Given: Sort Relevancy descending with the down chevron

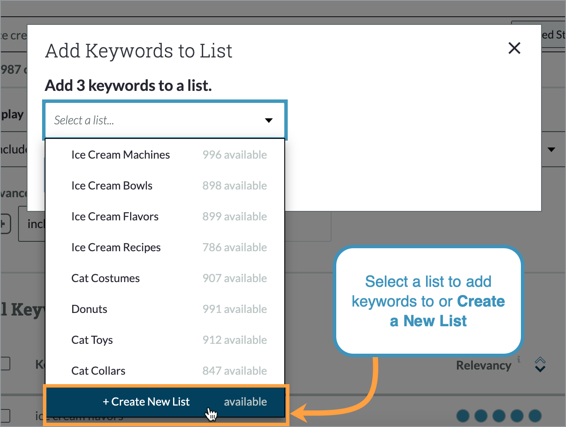Looking at the screenshot, I should (x=540, y=370).
